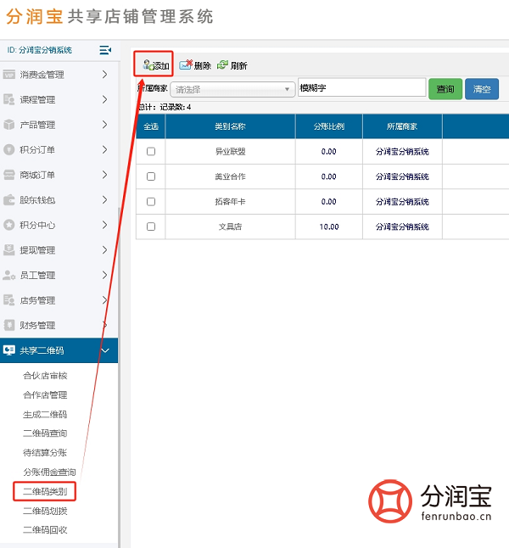Image resolution: width=509 pixels, height=548 pixels.
Task: Expand the 课程管理 menu chevron
Action: [x=104, y=99]
